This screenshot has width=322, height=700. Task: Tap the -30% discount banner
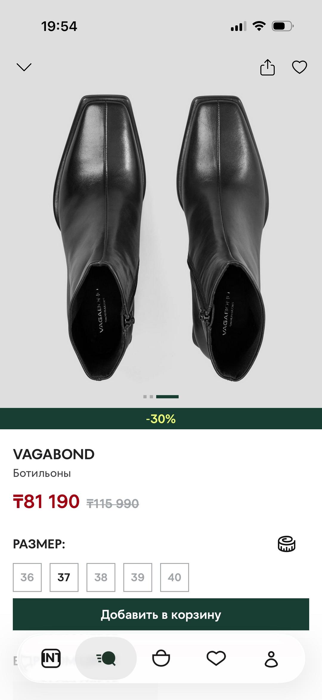(161, 419)
